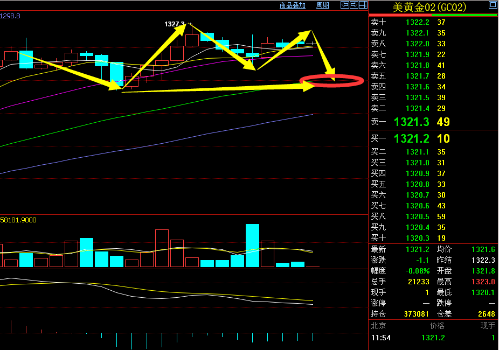The image size is (499, 350).
Task: Click the 美黄金02(GC02) contract title
Action: 429,7
